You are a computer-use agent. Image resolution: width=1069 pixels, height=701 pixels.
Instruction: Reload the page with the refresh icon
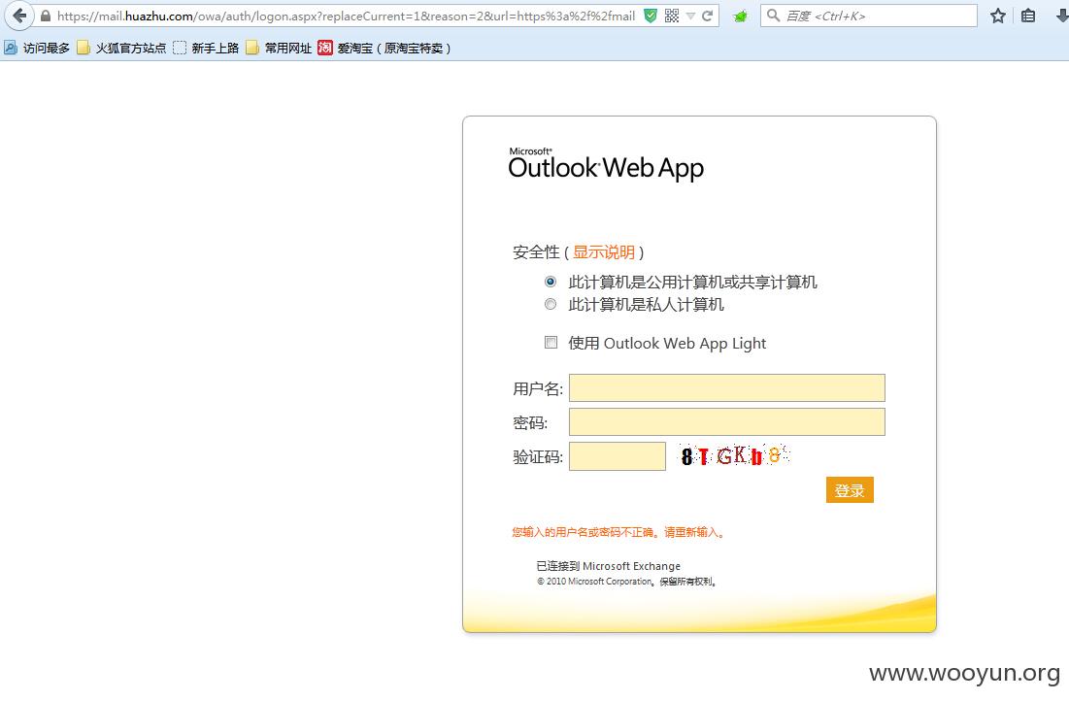pos(708,16)
